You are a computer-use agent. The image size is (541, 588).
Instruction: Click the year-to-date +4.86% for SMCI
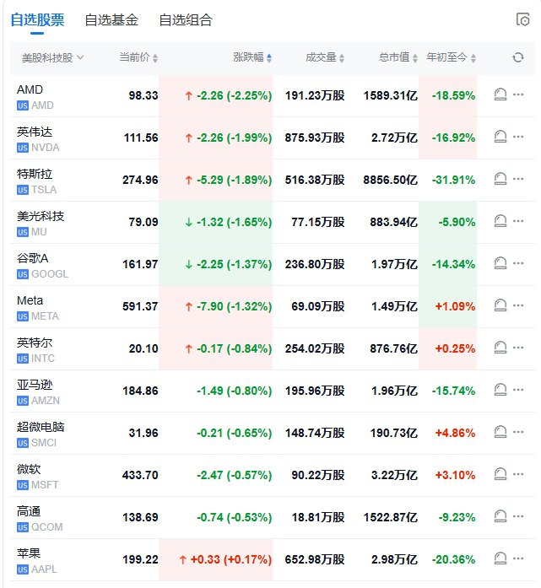(455, 433)
